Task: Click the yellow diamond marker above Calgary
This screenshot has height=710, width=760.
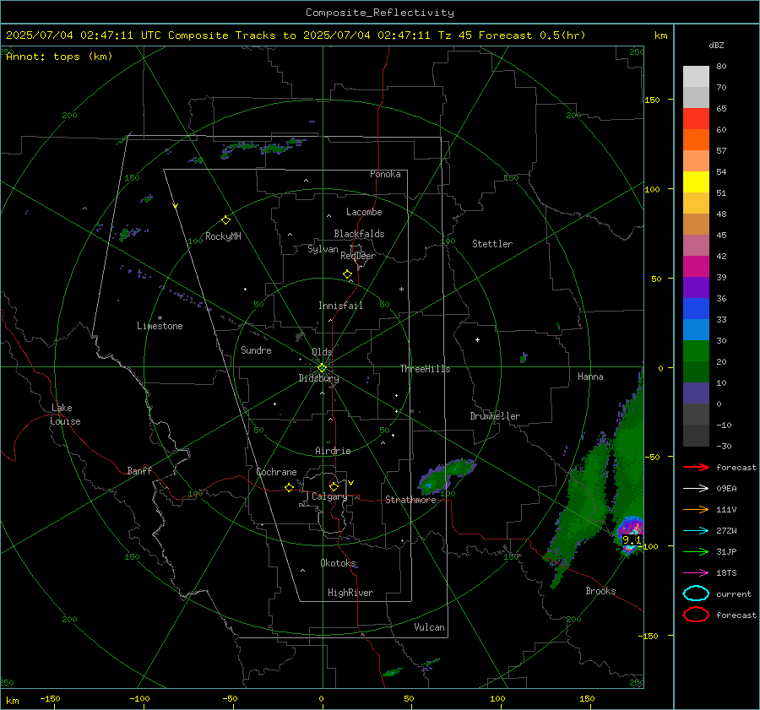Action: click(334, 486)
